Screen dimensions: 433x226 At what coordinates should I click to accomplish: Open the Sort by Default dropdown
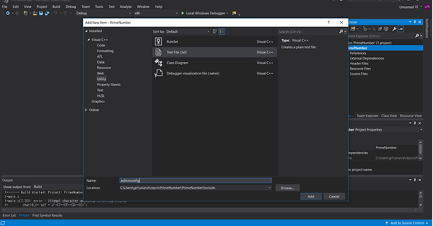[188, 31]
